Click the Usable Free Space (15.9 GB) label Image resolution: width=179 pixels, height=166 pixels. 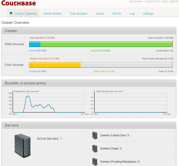pos(44,59)
